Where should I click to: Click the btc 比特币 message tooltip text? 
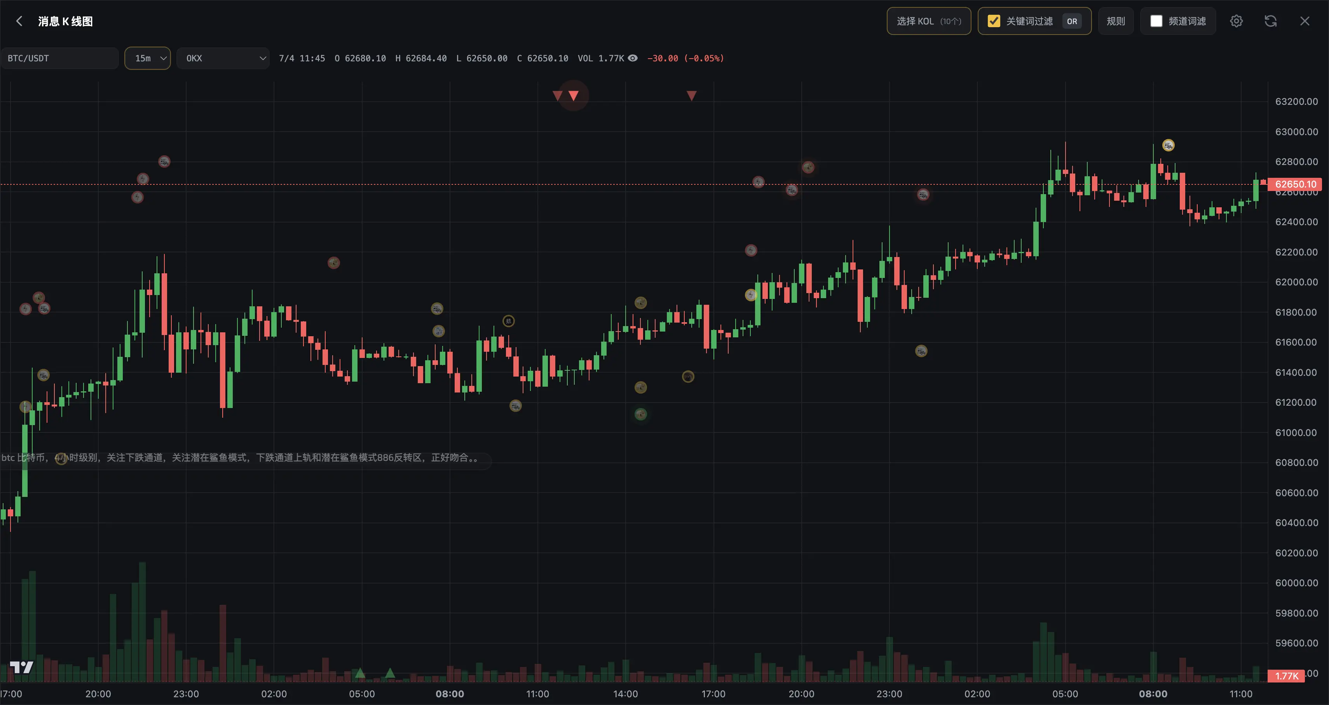click(x=240, y=458)
